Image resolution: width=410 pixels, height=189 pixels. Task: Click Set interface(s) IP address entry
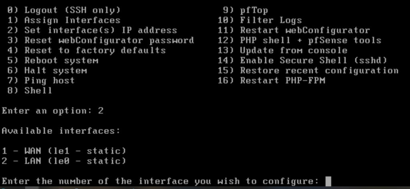(92, 30)
